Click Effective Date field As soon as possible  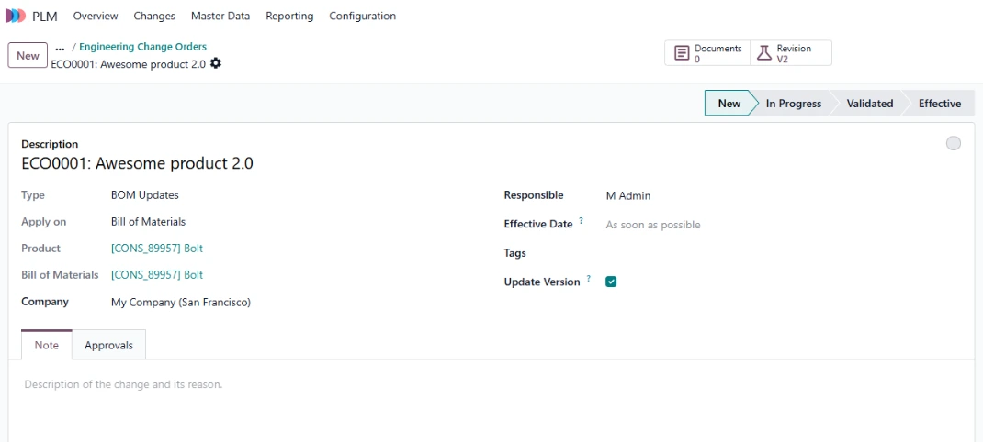pyautogui.click(x=652, y=225)
